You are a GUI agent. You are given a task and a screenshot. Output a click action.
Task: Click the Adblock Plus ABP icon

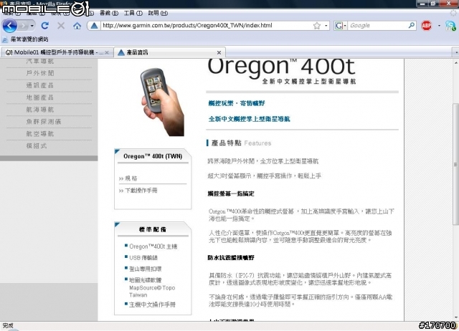[x=427, y=26]
